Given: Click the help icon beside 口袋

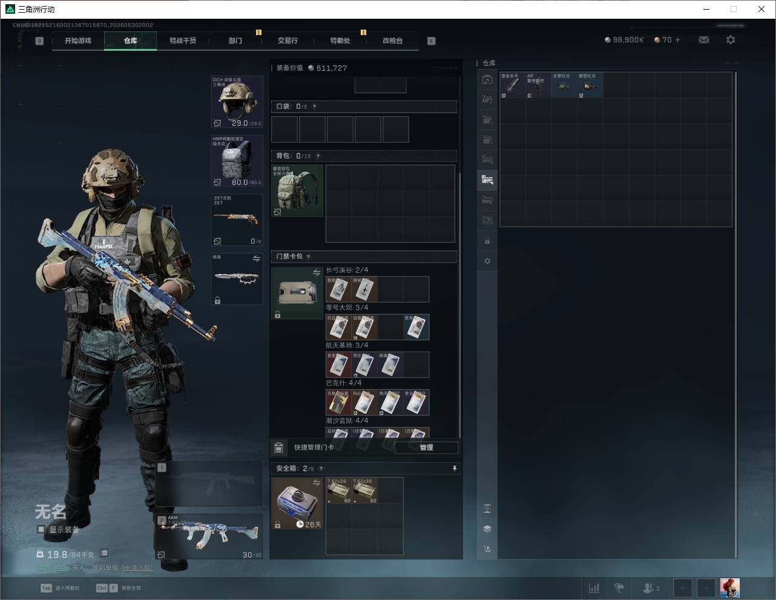Looking at the screenshot, I should coord(314,107).
